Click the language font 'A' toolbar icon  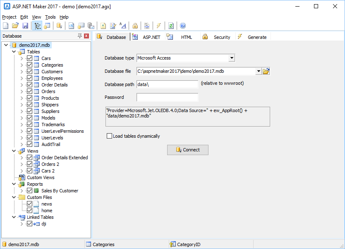(x=123, y=26)
